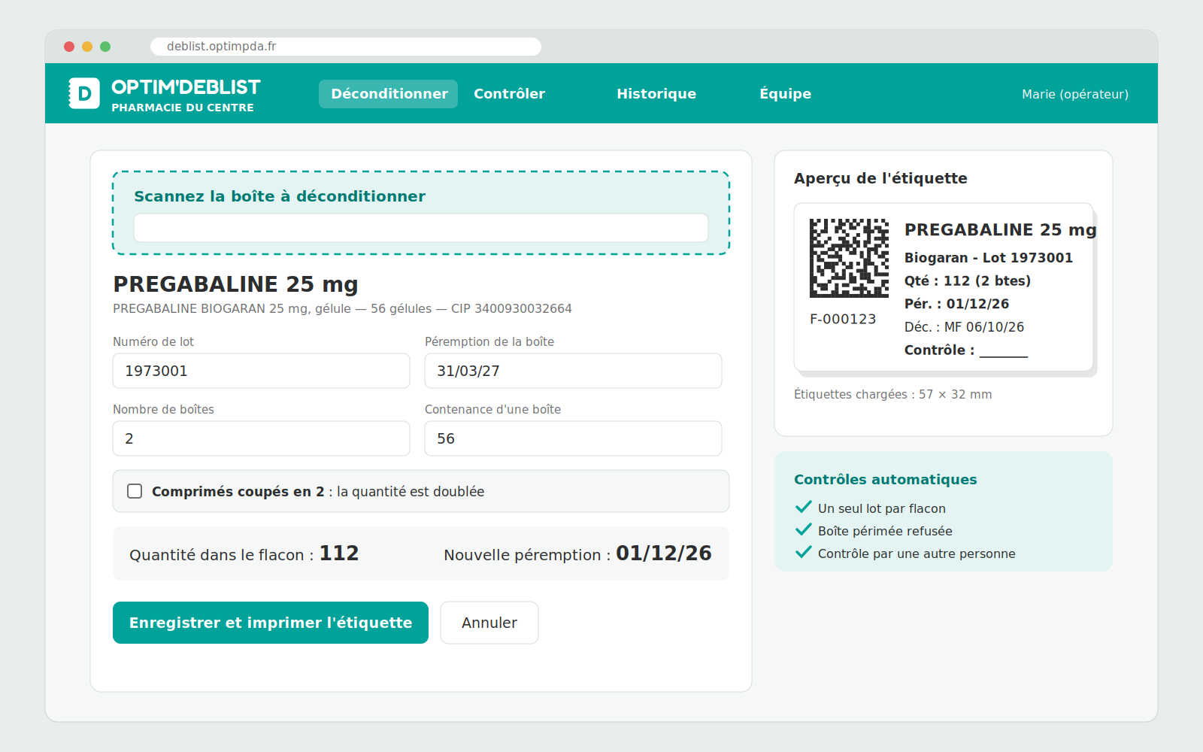
Task: Click Biogaran - Lot 1973001 on label
Action: [x=989, y=258]
